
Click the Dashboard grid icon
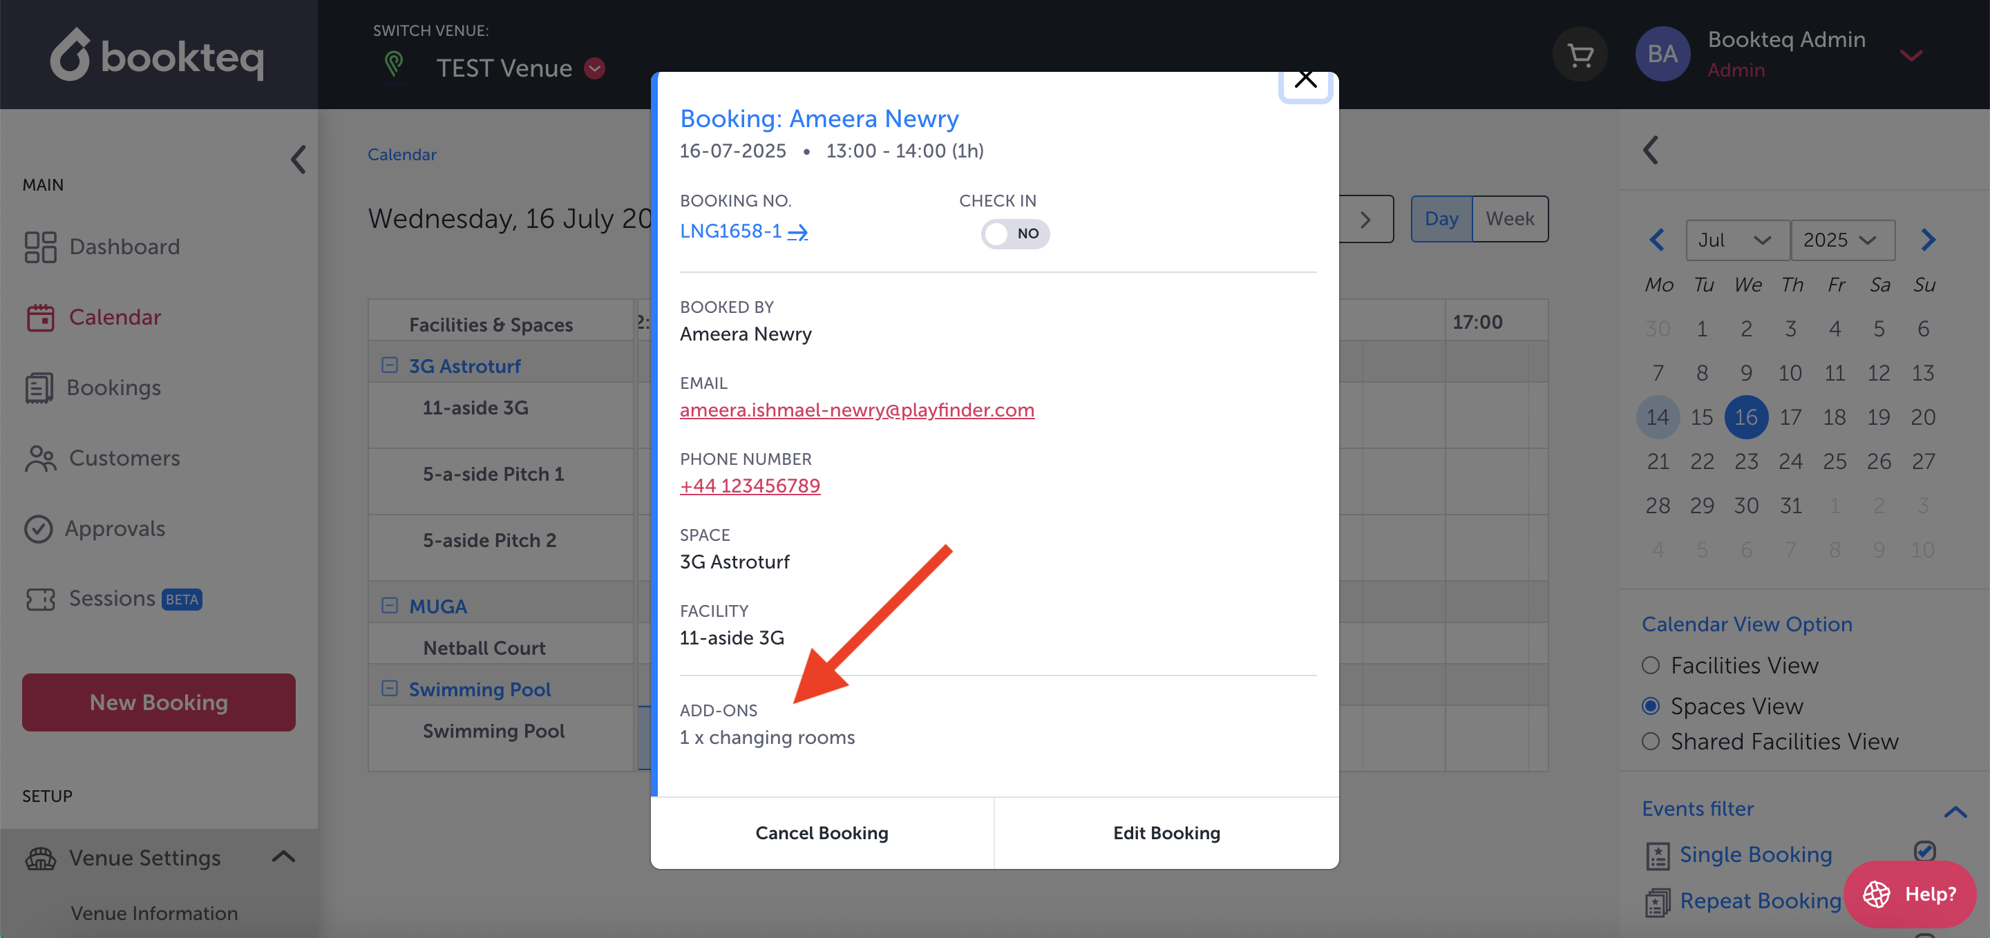[40, 247]
